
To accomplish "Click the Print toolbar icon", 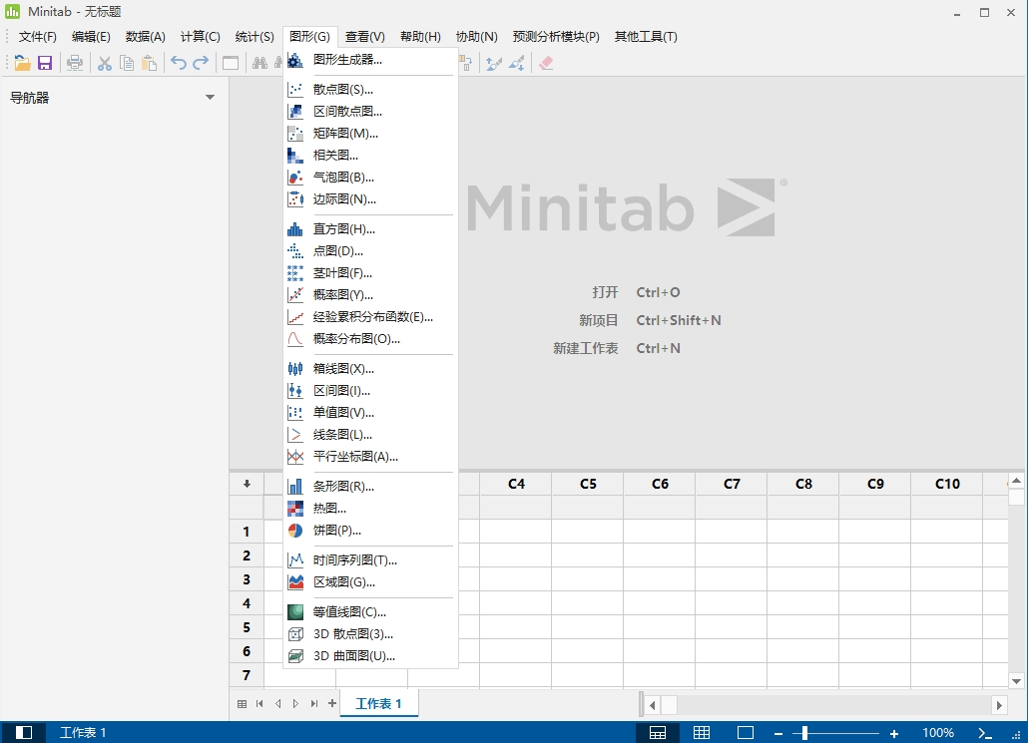I will click(75, 63).
